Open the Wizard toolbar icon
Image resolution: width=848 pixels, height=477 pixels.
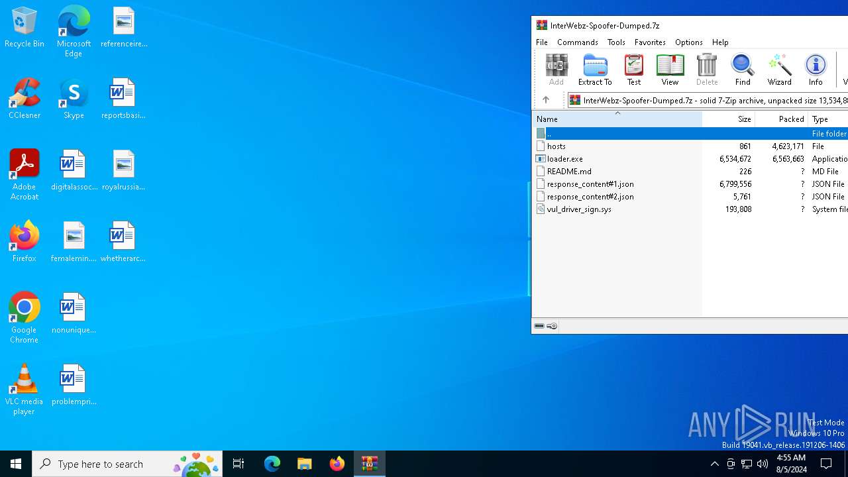point(779,70)
